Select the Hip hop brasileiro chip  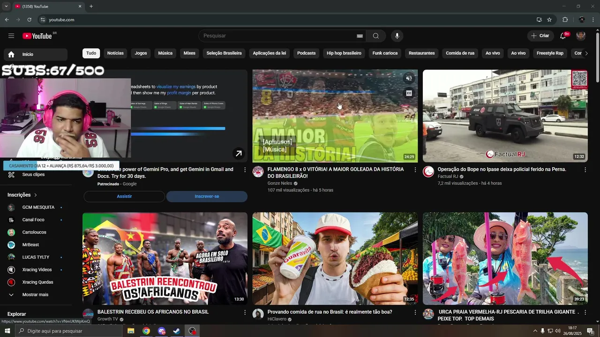pyautogui.click(x=344, y=53)
